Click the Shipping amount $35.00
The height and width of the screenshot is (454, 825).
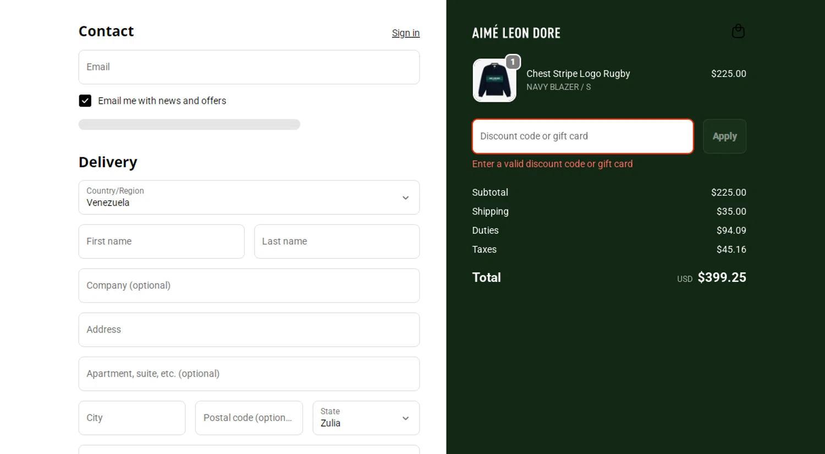coord(731,212)
